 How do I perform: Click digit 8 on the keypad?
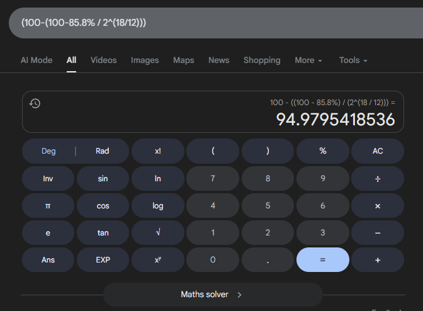pos(268,179)
